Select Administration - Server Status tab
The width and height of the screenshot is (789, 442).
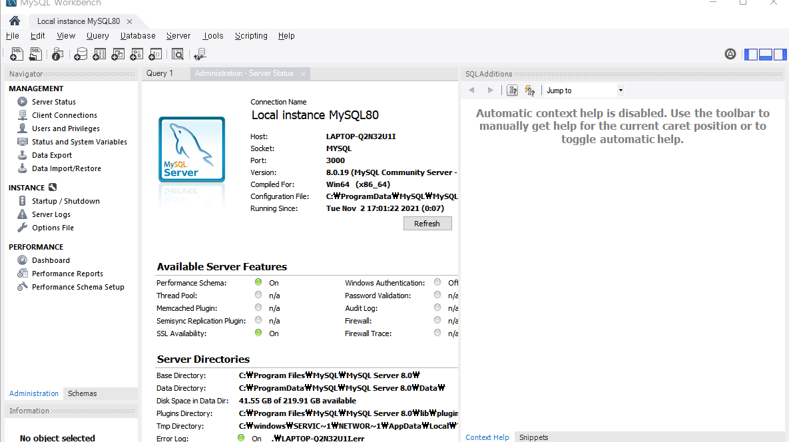click(x=244, y=73)
